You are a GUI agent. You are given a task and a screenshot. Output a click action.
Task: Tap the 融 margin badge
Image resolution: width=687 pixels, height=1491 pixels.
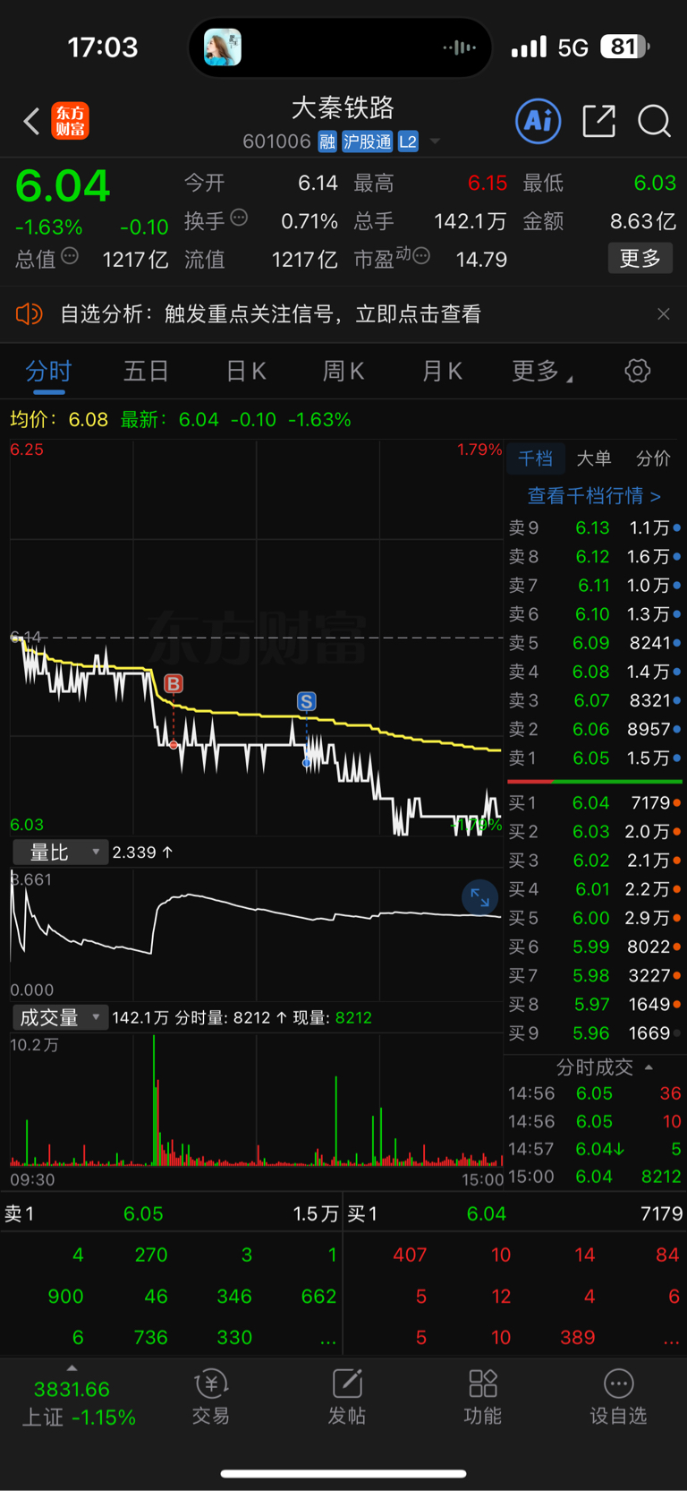327,141
